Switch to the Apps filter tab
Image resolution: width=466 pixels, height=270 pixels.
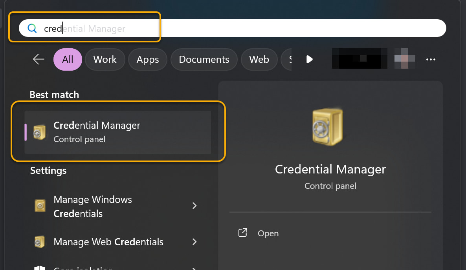tap(148, 59)
